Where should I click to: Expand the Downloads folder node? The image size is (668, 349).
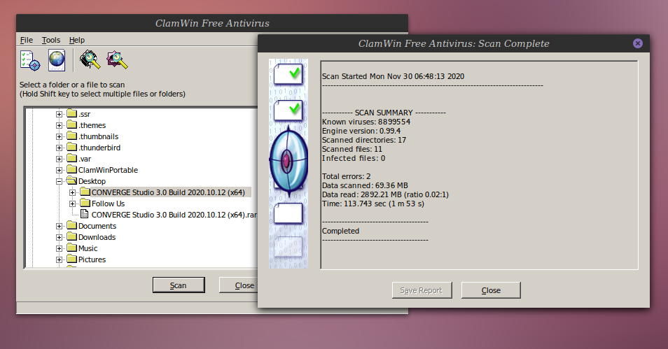click(x=60, y=238)
